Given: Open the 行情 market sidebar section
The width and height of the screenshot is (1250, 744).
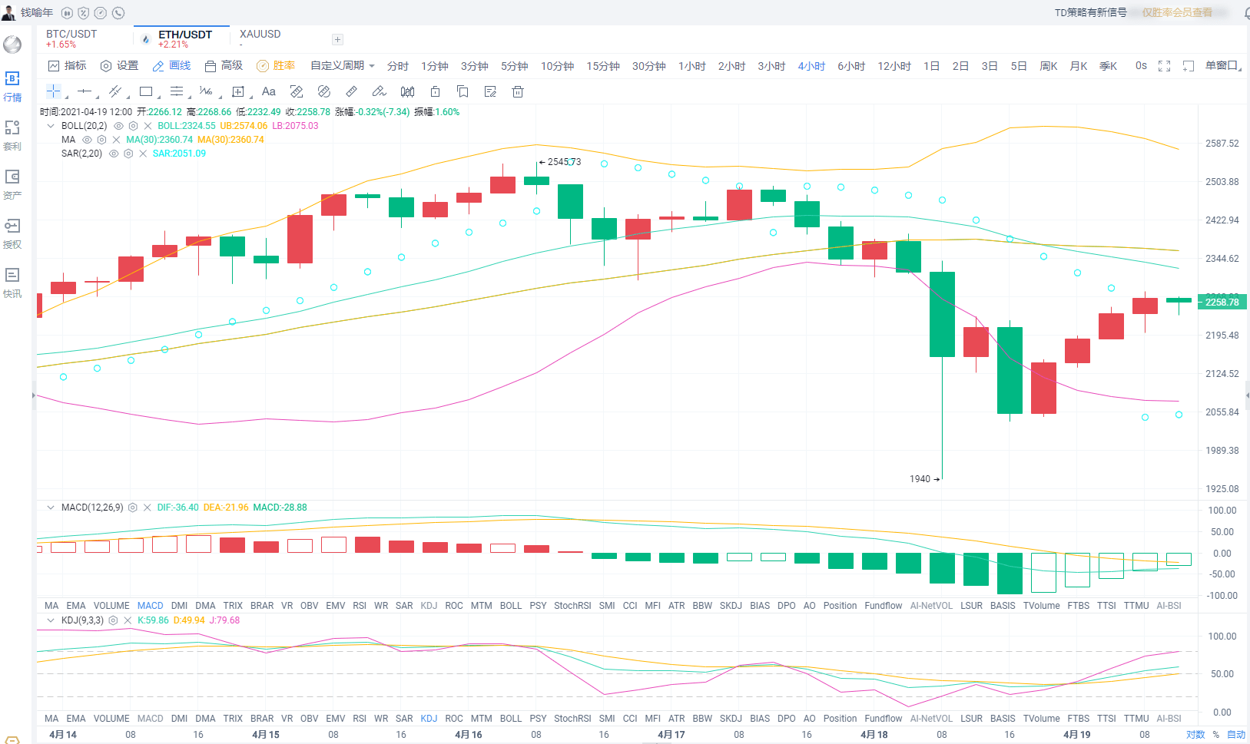Looking at the screenshot, I should tap(12, 86).
